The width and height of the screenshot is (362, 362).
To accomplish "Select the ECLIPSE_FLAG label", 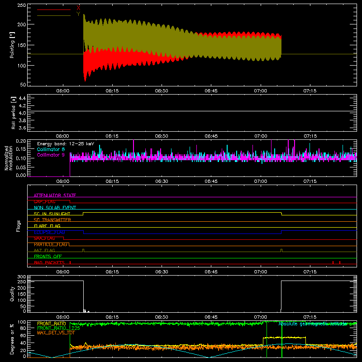I will pyautogui.click(x=49, y=232).
